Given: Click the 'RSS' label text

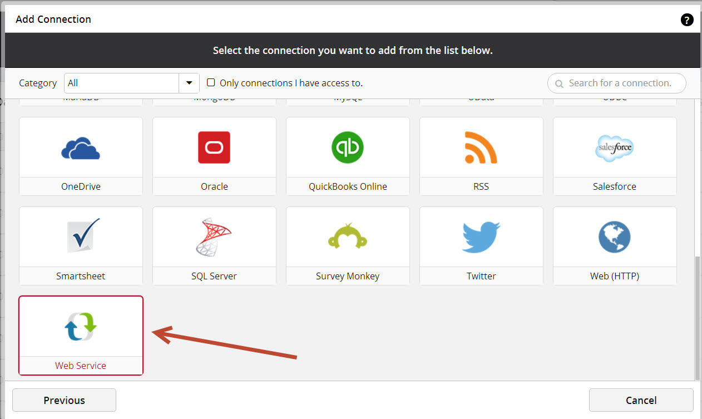Looking at the screenshot, I should [x=481, y=186].
